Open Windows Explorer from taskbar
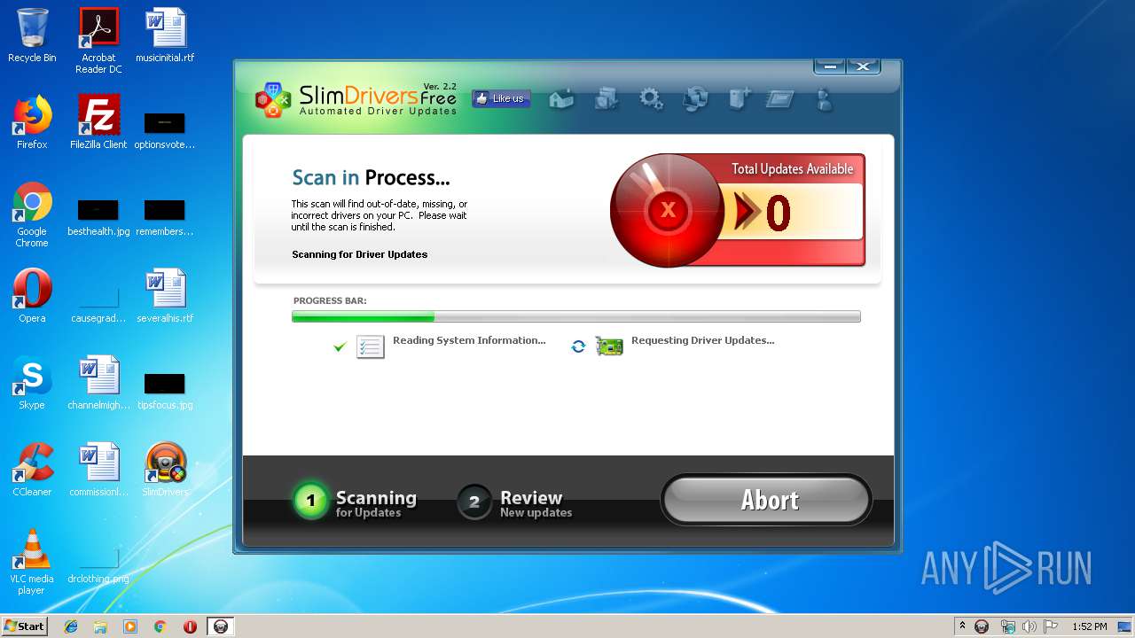Screen dimensions: 1135x638 (100, 626)
